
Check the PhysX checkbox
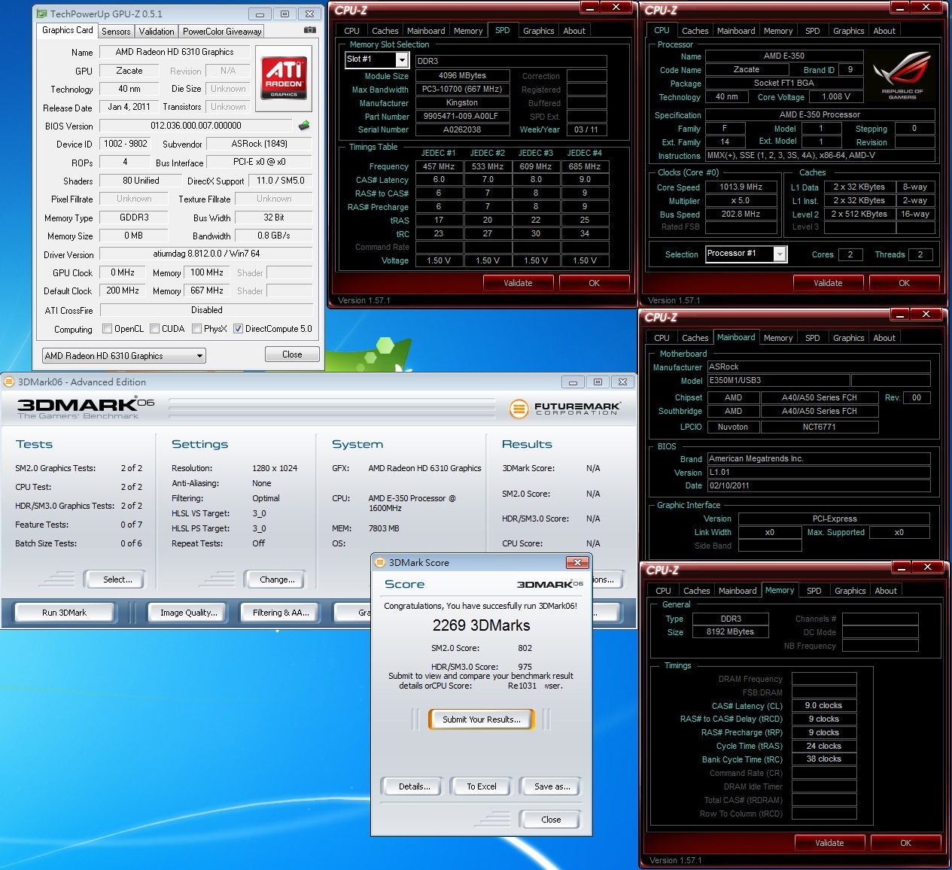pyautogui.click(x=196, y=329)
